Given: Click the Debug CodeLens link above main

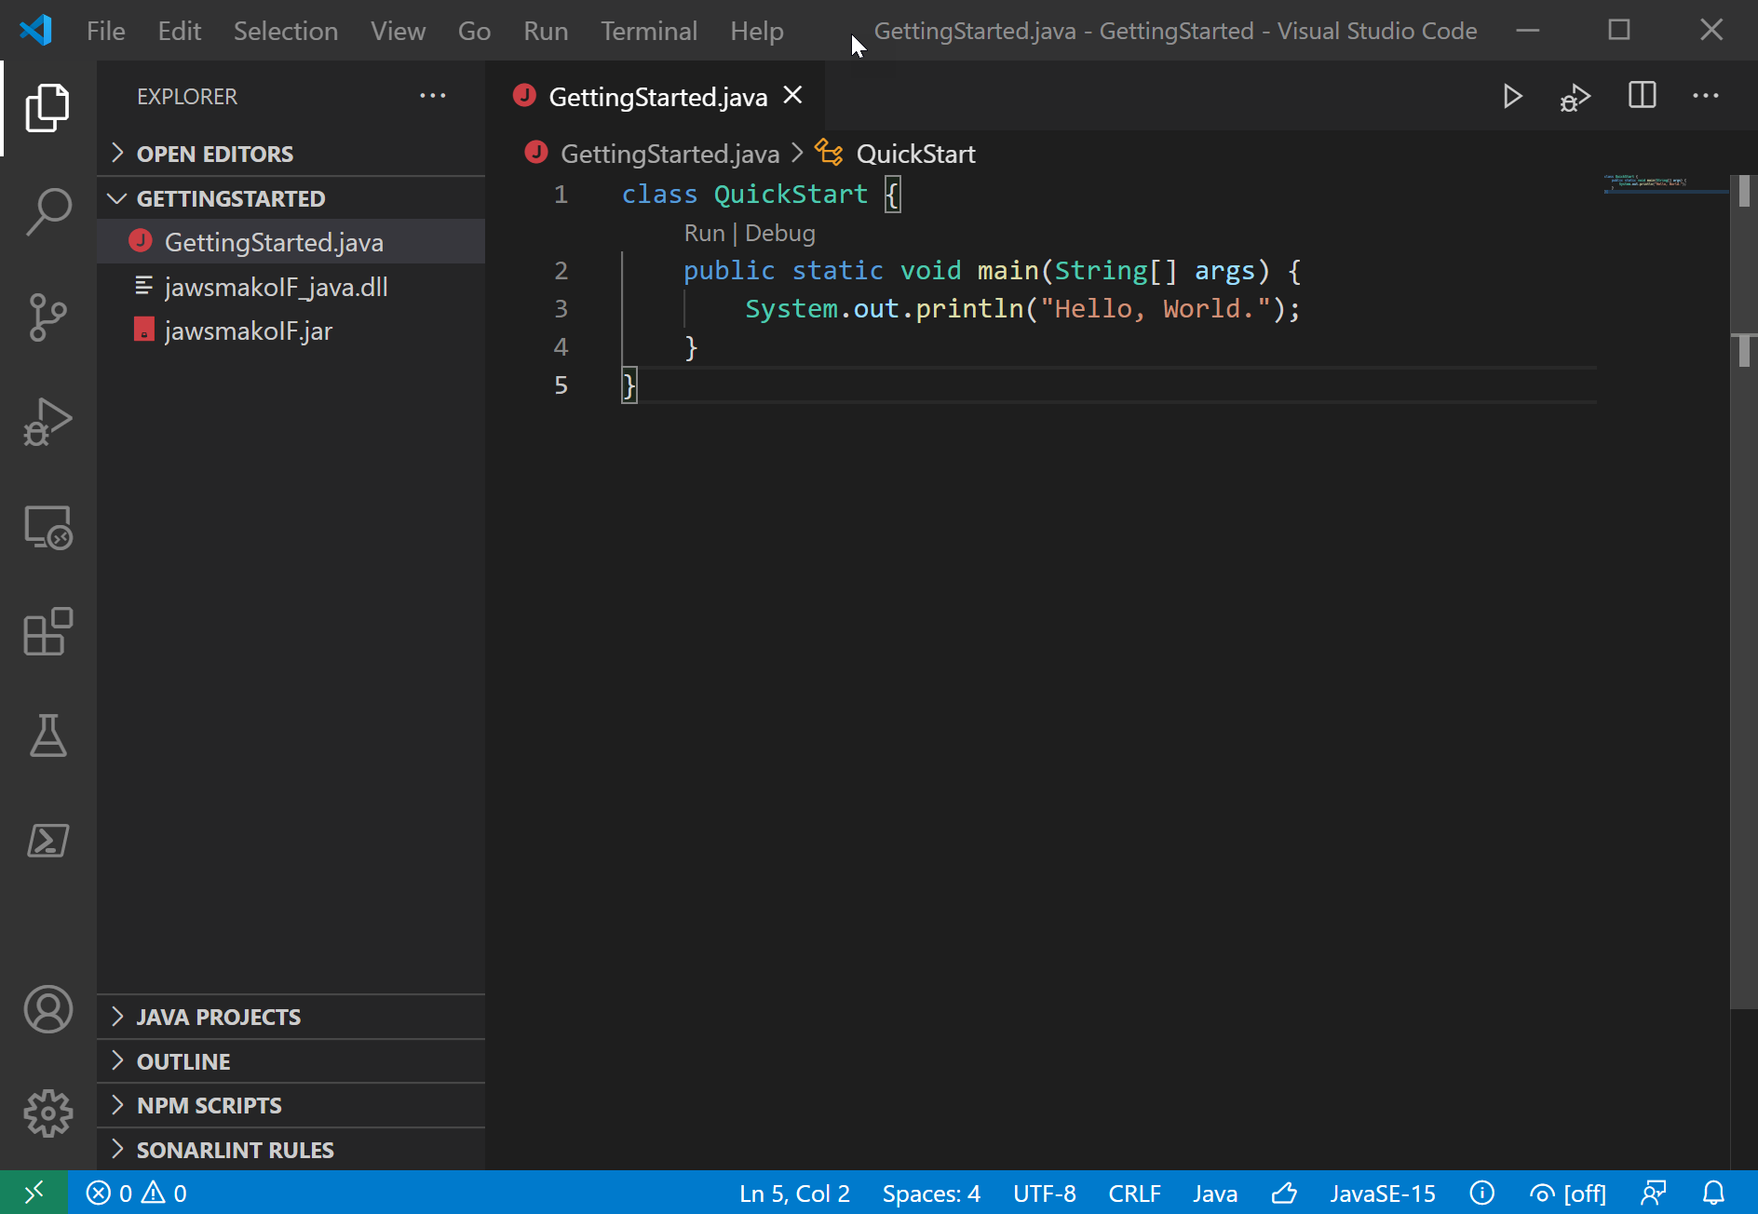Looking at the screenshot, I should click(x=780, y=233).
